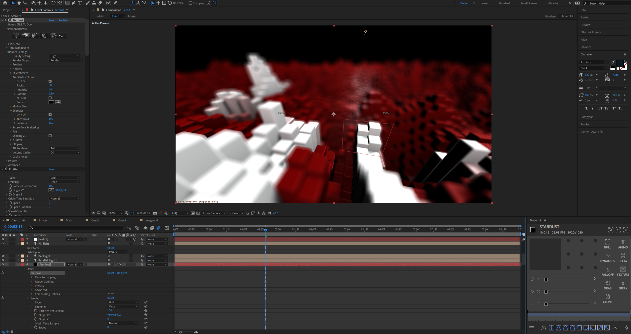Viewport: 631px width, 334px height.
Task: Click the Puppet Pin tool
Action: point(116,3)
